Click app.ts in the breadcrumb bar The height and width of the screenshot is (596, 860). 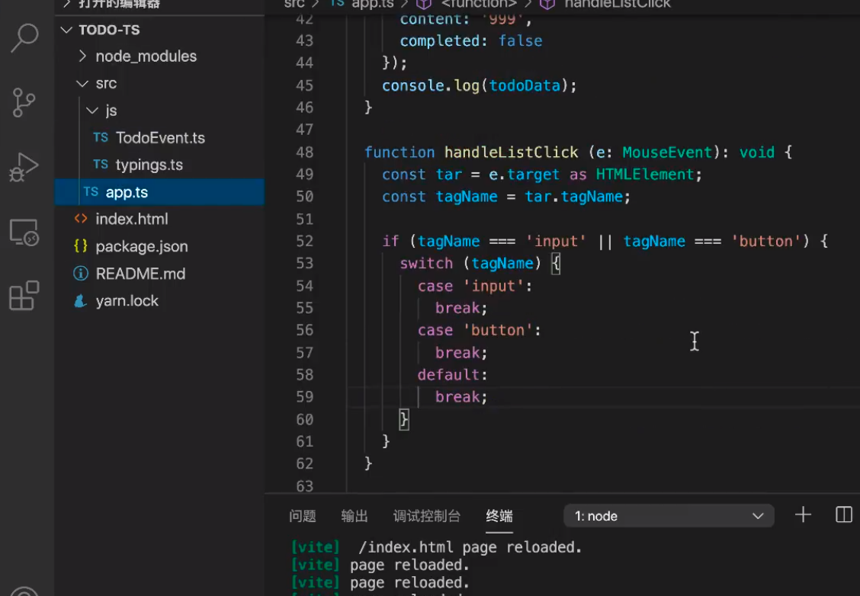pyautogui.click(x=371, y=4)
